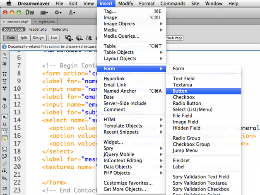260x195 pixels.
Task: Expand the Image Objects submenu
Action: (x=131, y=24)
